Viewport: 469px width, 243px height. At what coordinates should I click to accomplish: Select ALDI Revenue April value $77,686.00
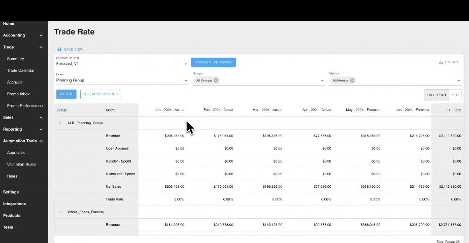pos(322,136)
